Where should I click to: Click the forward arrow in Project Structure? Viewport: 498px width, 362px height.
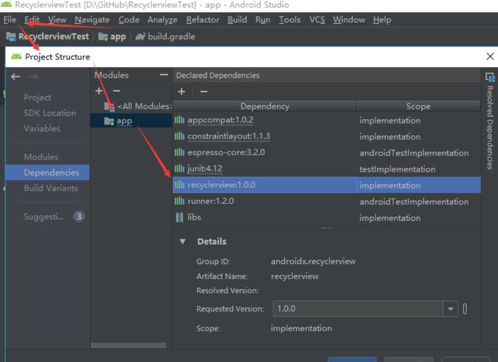(34, 76)
